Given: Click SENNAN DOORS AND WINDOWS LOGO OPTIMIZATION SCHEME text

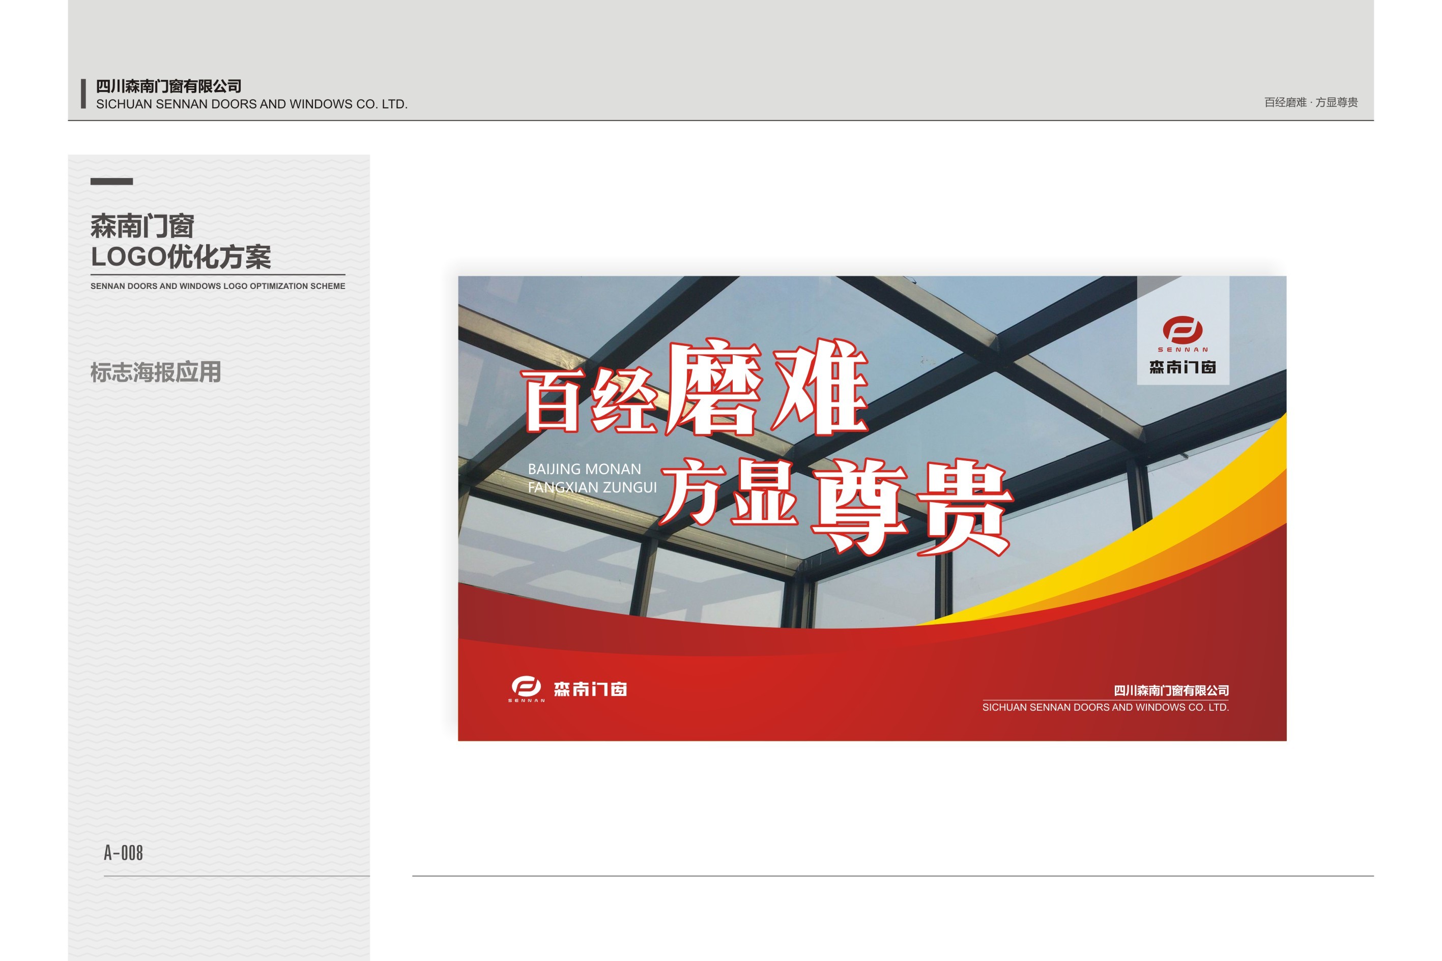Looking at the screenshot, I should 218,286.
